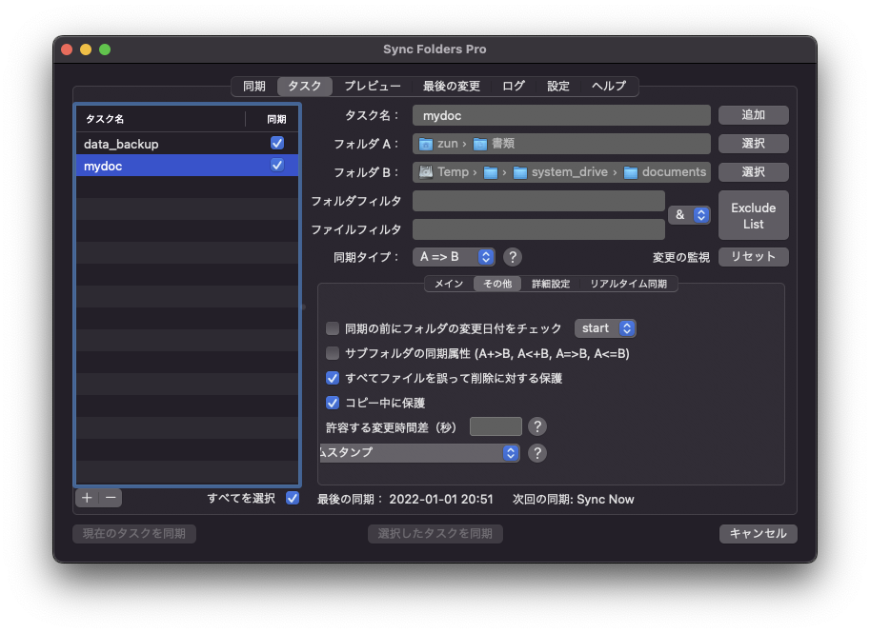Open help for sync type
Screen dimensions: 870x633
pyautogui.click(x=513, y=257)
